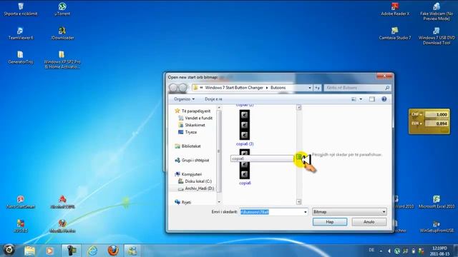The image size is (458, 257).
Task: Select the JDownloader desktop icon
Action: (x=62, y=34)
